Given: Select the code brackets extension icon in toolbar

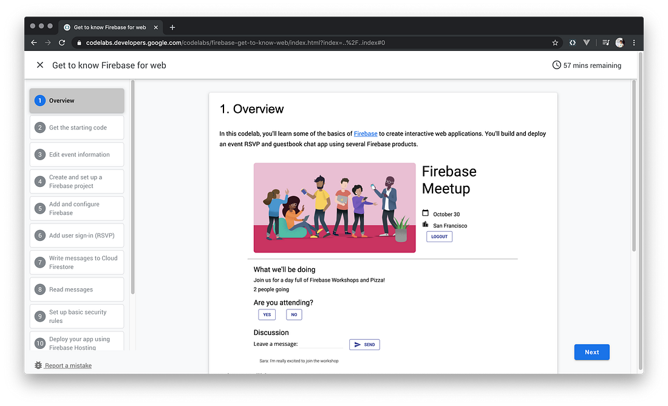Looking at the screenshot, I should point(572,42).
